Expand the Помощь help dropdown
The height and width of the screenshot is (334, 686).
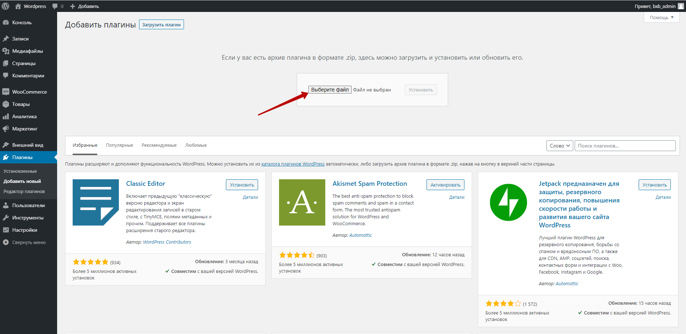pos(661,17)
